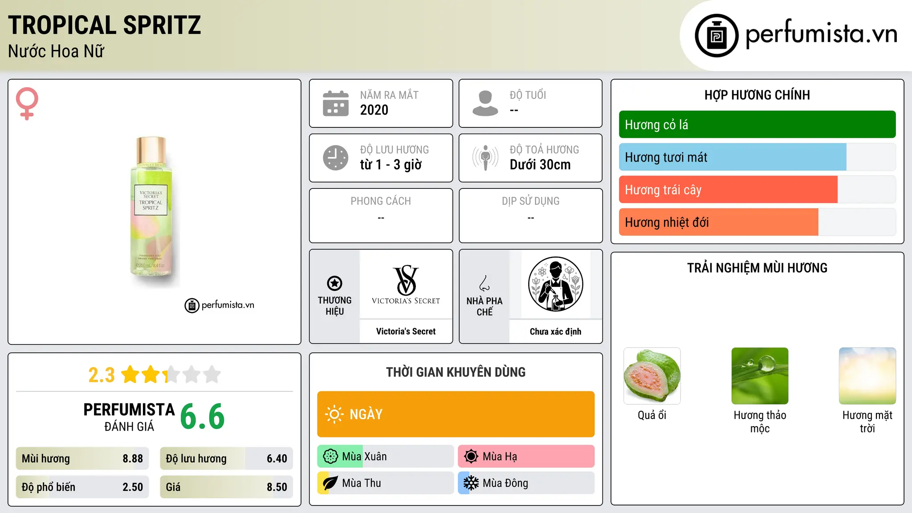Click the Mùa Thu season label
This screenshot has height=513, width=912.
[x=362, y=483]
